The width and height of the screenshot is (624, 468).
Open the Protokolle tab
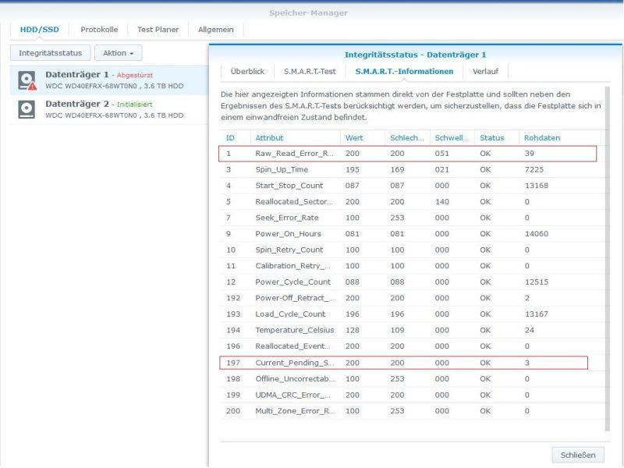(x=99, y=30)
